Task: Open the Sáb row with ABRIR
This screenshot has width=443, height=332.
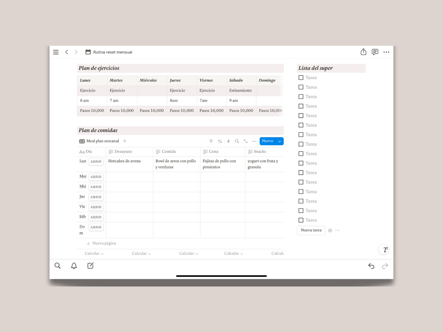Action: coord(96,217)
